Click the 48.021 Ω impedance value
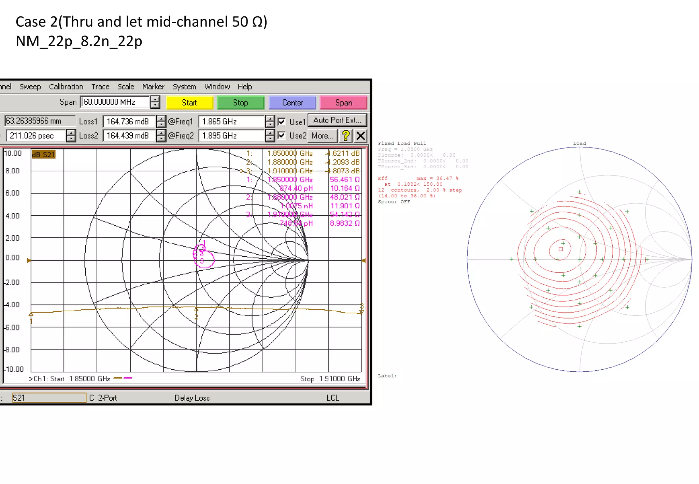Image resolution: width=699 pixels, height=484 pixels. click(345, 197)
